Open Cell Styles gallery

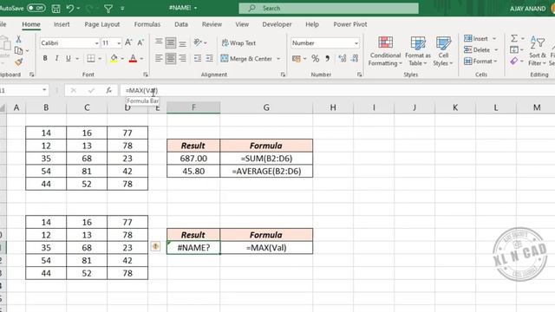[443, 51]
